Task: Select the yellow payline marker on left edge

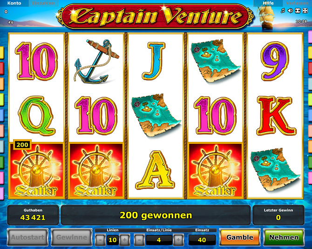Action: [1, 53]
